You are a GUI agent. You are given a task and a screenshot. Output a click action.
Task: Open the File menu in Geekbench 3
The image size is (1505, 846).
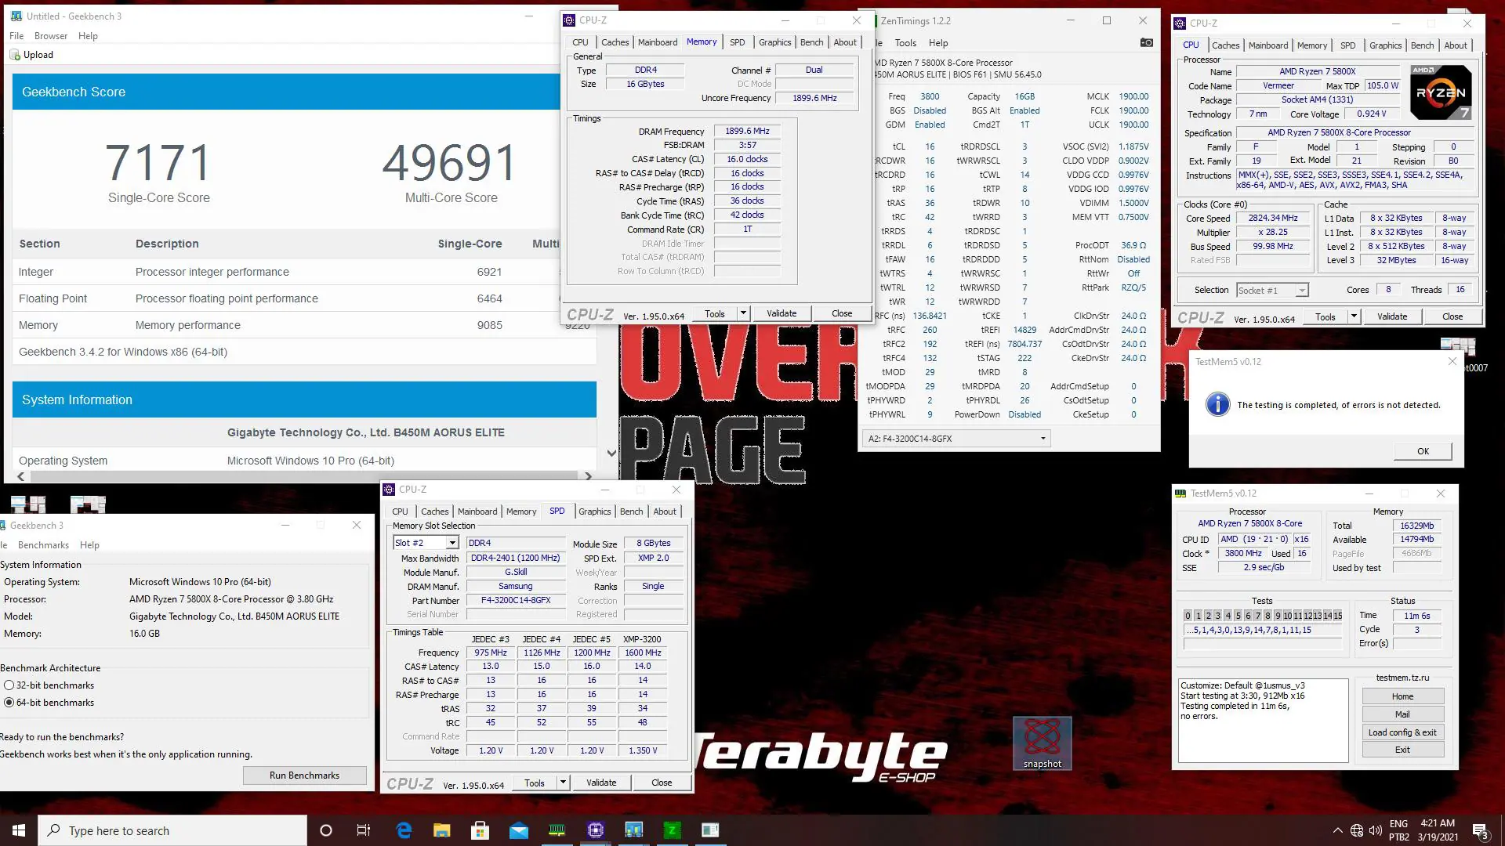[x=16, y=36]
